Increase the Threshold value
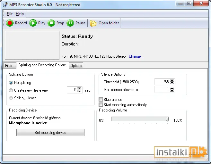The image size is (211, 164). [x=172, y=80]
